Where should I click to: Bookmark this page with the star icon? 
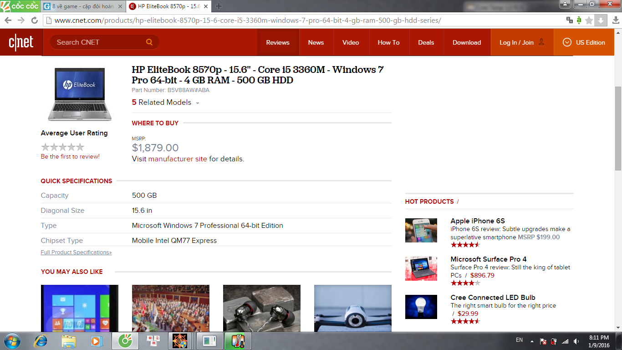pos(589,21)
